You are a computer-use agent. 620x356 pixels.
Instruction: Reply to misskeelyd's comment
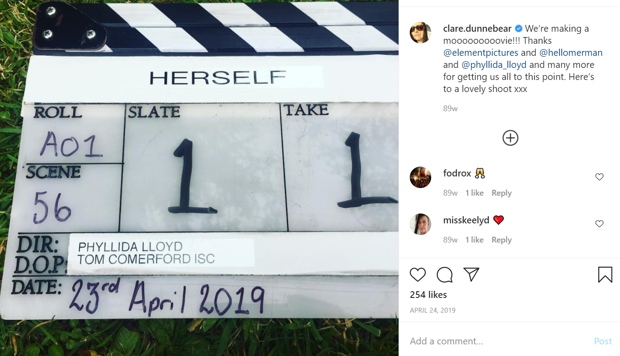(x=501, y=240)
